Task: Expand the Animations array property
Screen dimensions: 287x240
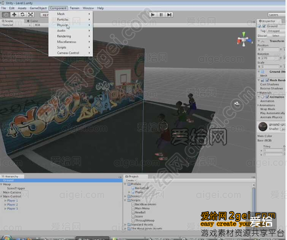Action: [x=258, y=105]
